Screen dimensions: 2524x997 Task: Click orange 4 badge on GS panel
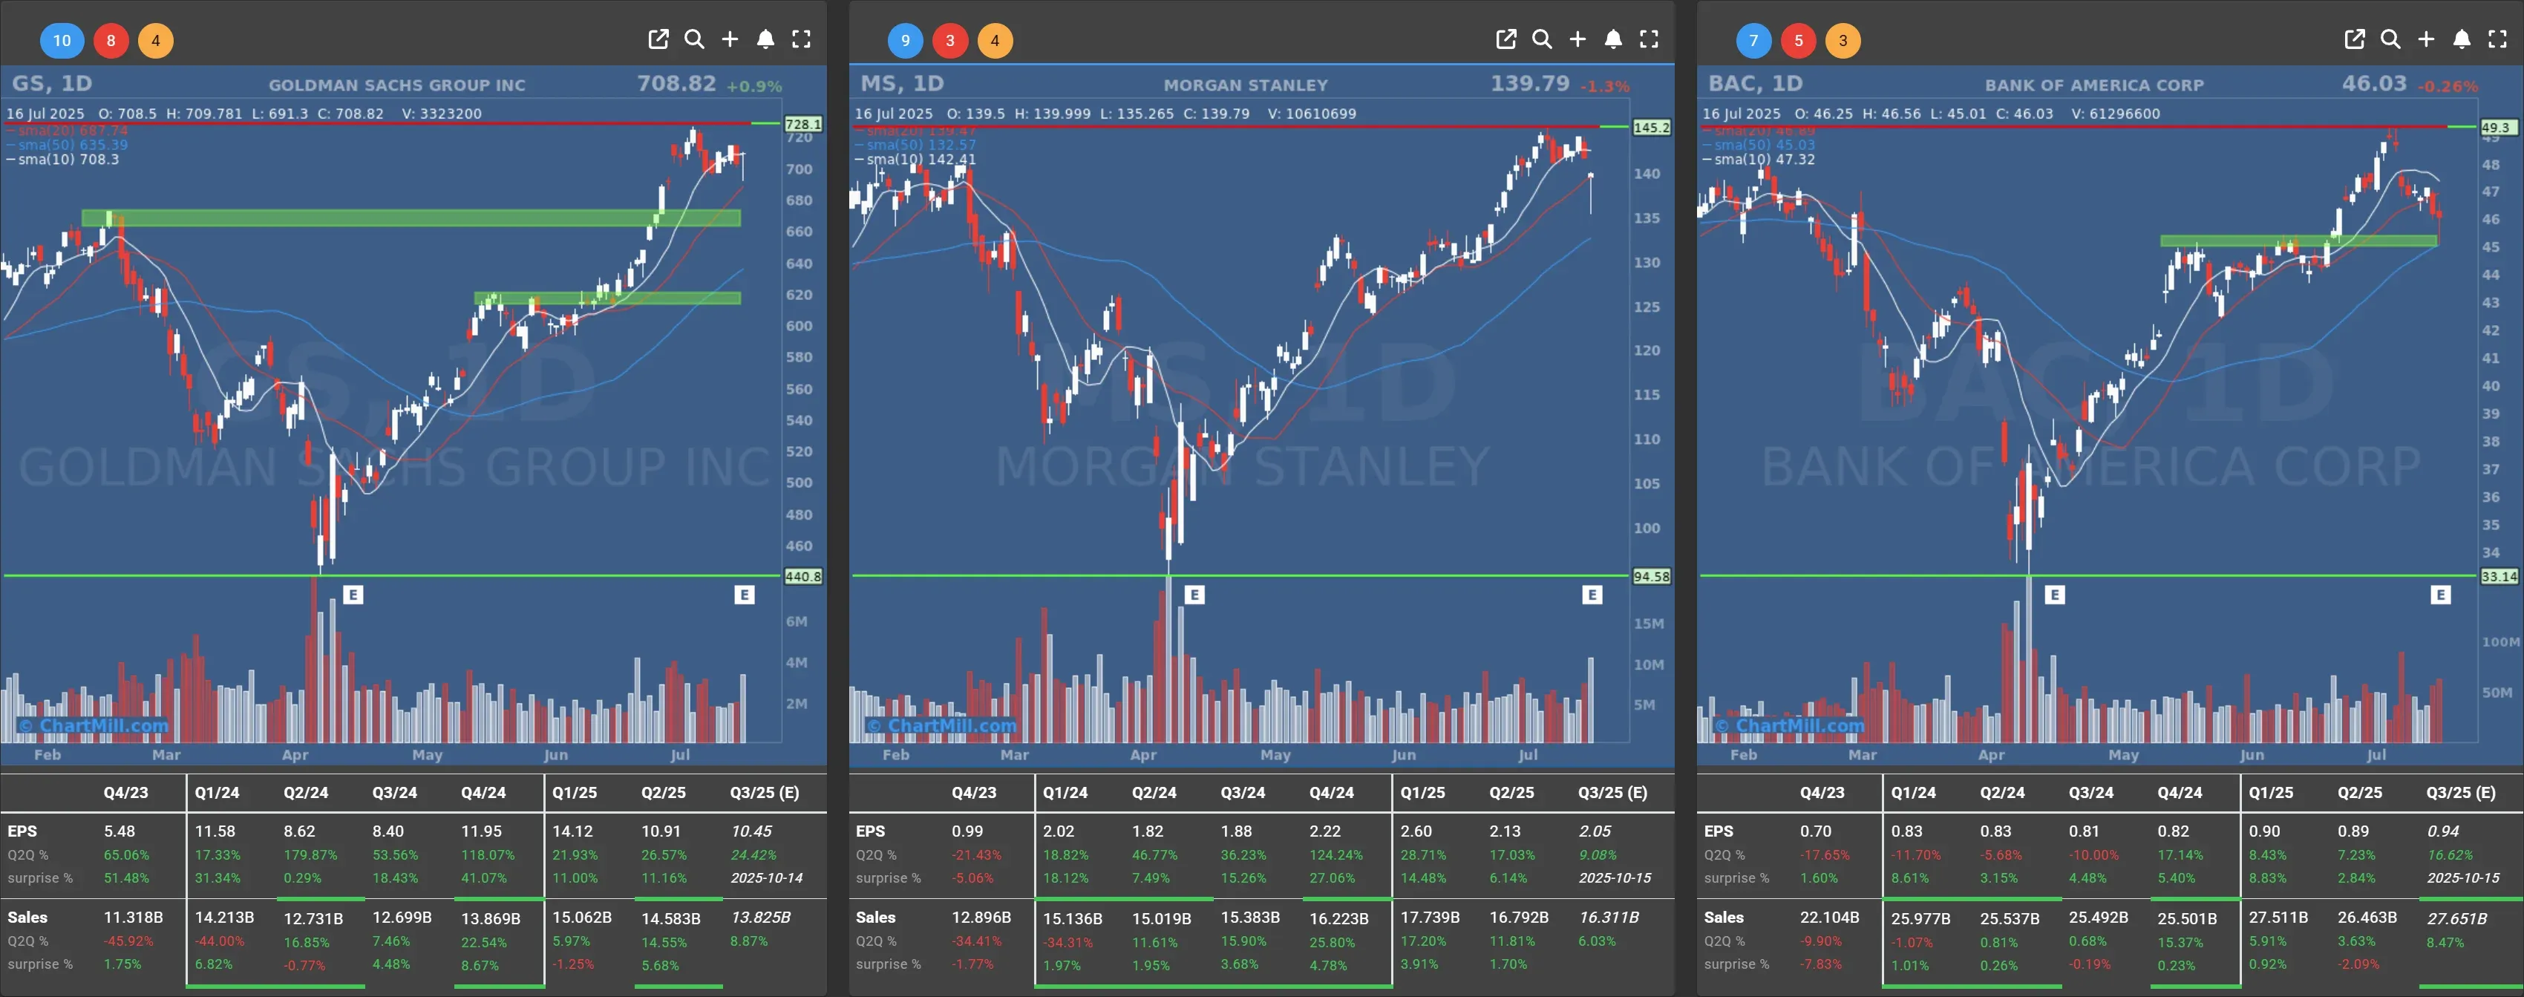[156, 40]
